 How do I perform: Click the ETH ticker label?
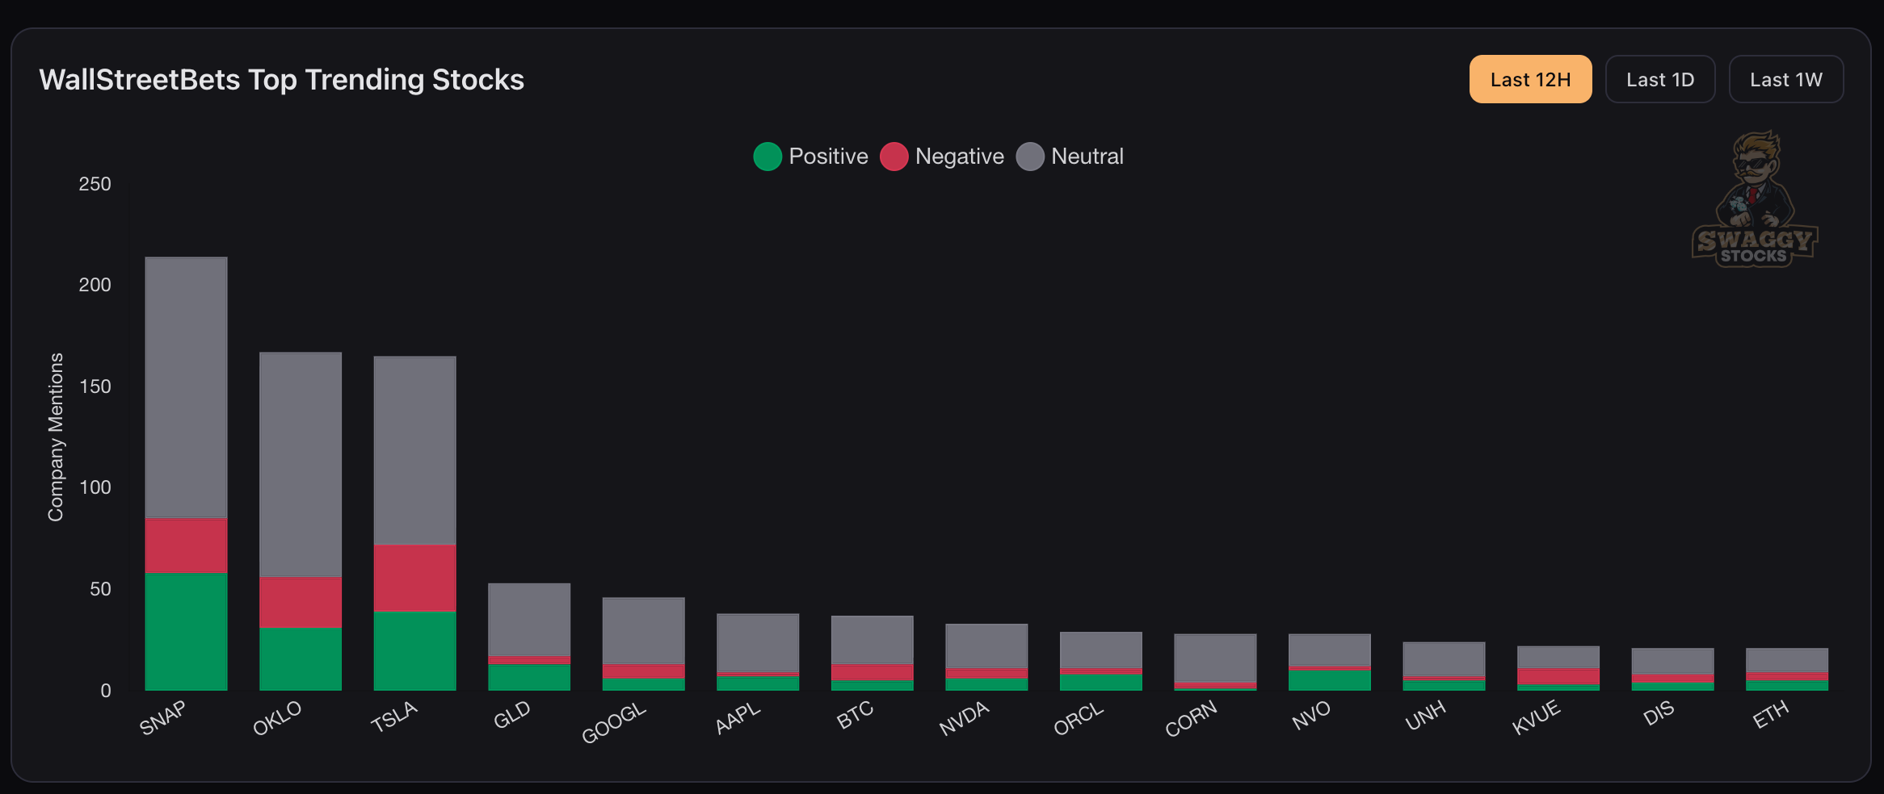(1771, 714)
